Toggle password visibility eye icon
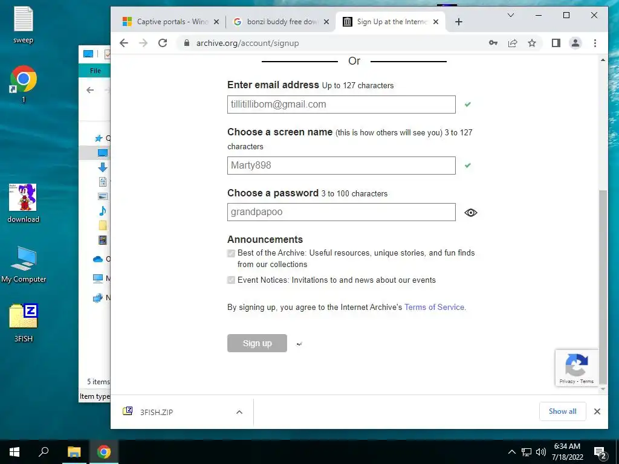 470,213
